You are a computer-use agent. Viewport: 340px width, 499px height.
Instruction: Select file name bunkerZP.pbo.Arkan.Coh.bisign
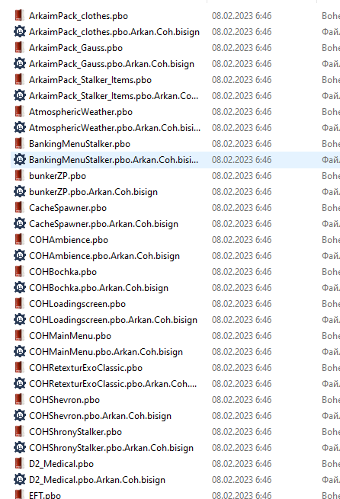pos(93,192)
